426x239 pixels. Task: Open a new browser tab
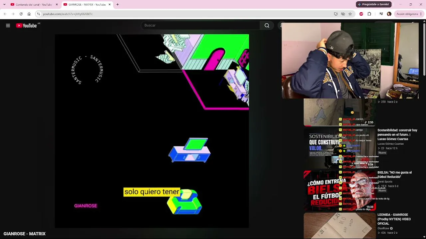click(x=117, y=5)
